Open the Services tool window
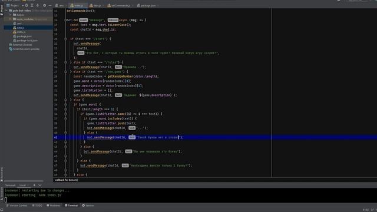The width and height of the screenshot is (377, 212). point(88,206)
